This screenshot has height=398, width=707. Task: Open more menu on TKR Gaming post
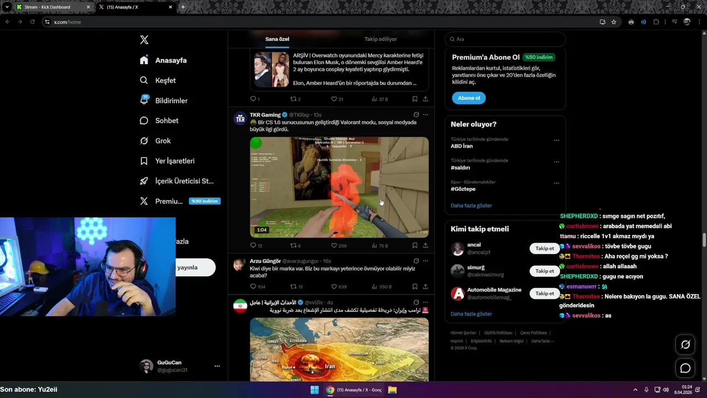tap(425, 115)
